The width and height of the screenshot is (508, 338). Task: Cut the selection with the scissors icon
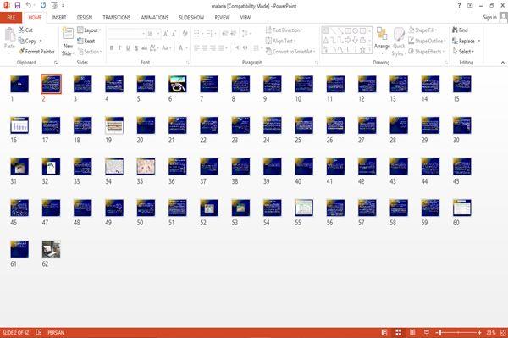tap(25, 30)
